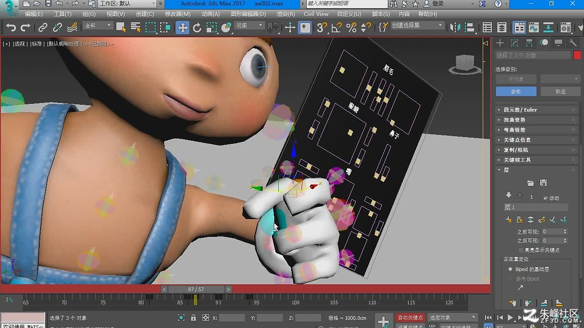
Task: Open the 视图 reference coordinate dropdown
Action: 249,26
